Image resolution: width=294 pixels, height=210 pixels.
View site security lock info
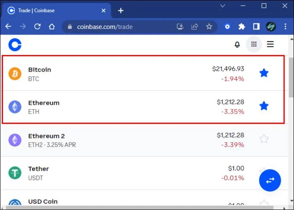[70, 27]
